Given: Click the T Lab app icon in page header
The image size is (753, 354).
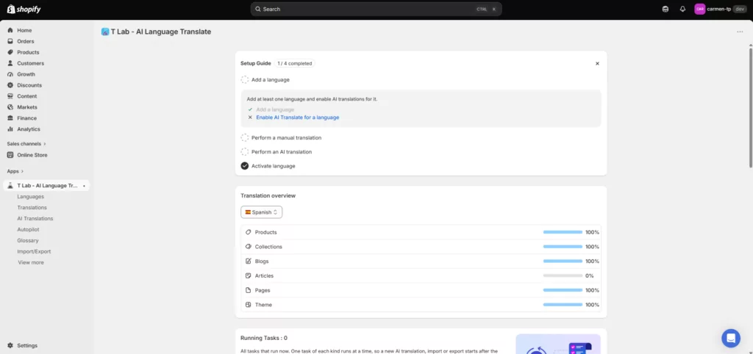Looking at the screenshot, I should 105,32.
